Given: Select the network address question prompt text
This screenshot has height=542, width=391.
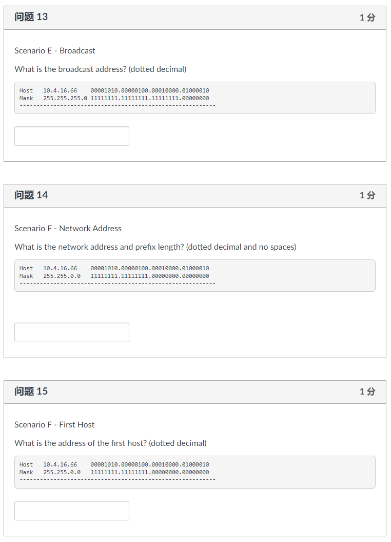Looking at the screenshot, I should click(x=155, y=247).
